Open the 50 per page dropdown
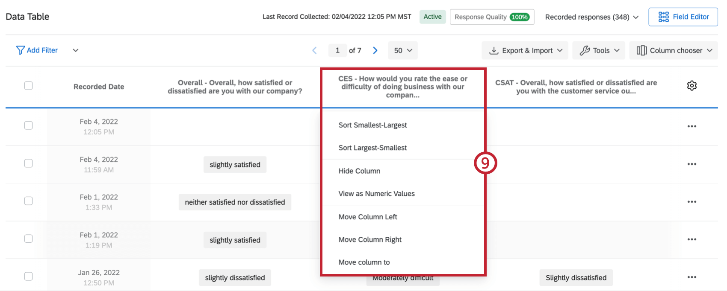This screenshot has height=291, width=727. point(403,50)
